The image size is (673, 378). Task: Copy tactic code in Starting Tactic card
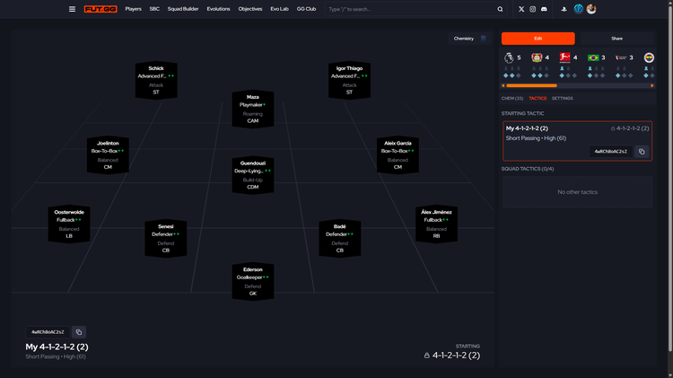642,152
